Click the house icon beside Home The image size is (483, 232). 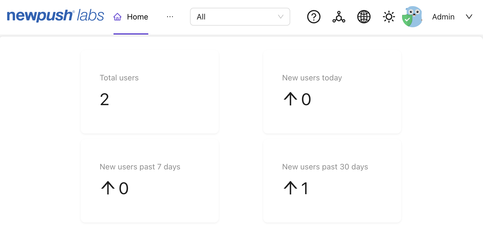(x=117, y=17)
